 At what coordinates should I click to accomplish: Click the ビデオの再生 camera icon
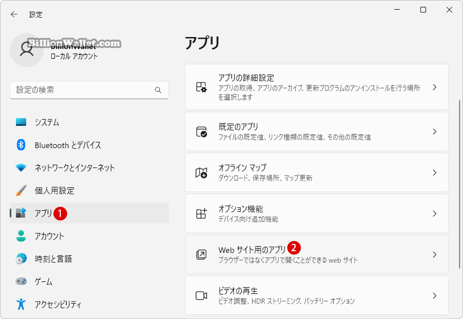pyautogui.click(x=201, y=296)
